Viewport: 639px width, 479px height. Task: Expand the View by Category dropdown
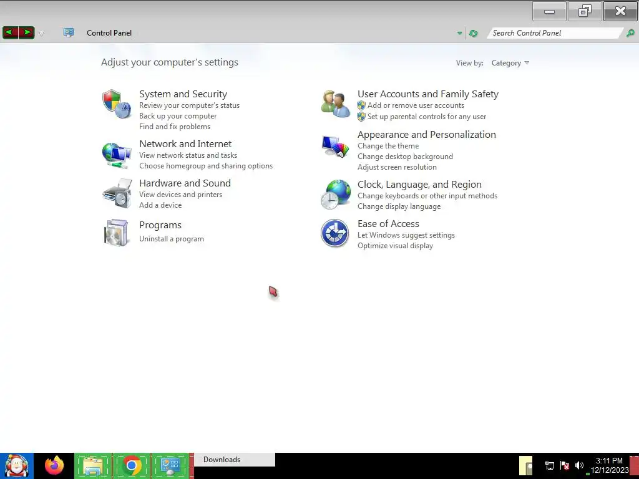[510, 63]
